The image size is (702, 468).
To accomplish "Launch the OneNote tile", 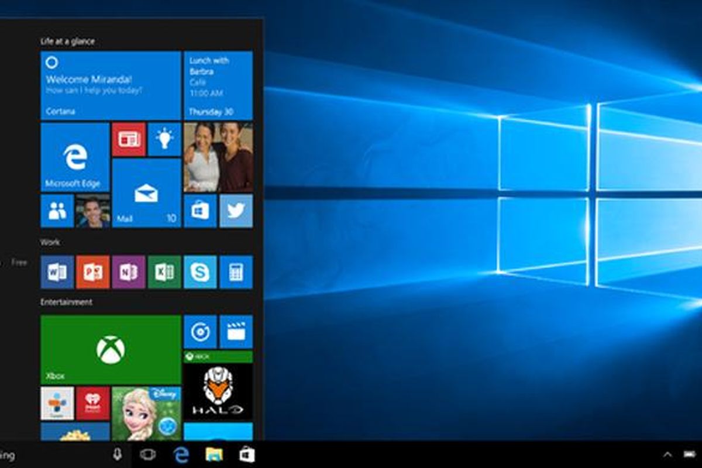I will click(x=129, y=272).
